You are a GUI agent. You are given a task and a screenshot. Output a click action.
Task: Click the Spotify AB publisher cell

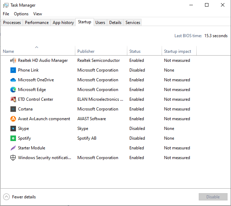[x=87, y=138]
